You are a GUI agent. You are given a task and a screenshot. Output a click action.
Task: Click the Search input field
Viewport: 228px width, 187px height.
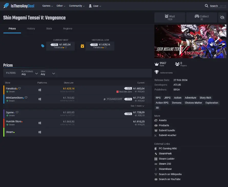pos(218,6)
